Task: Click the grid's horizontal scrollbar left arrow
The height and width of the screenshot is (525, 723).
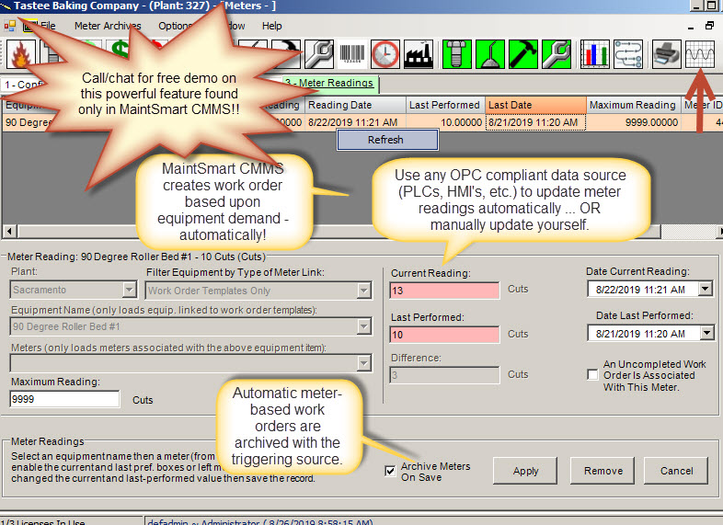Action: pyautogui.click(x=10, y=231)
